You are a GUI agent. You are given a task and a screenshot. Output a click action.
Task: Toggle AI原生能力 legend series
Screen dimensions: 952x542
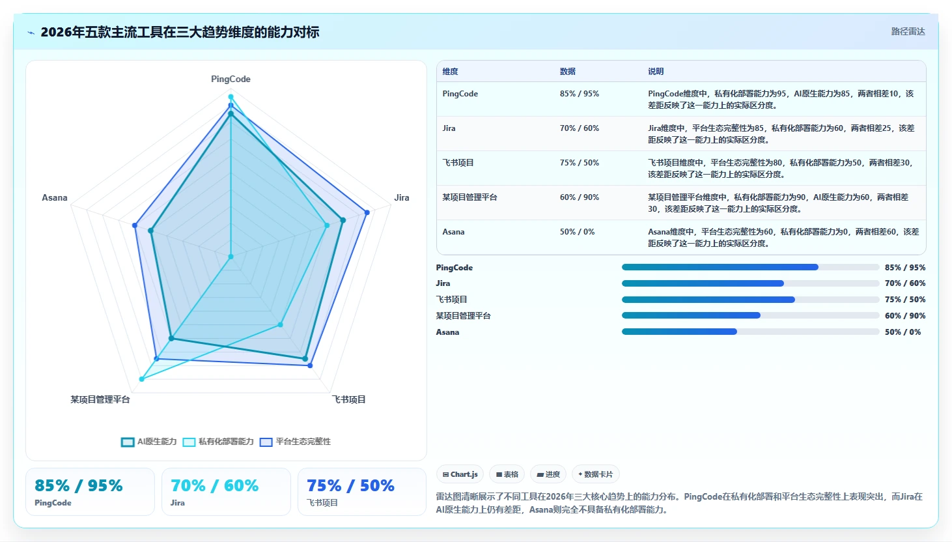pos(149,442)
